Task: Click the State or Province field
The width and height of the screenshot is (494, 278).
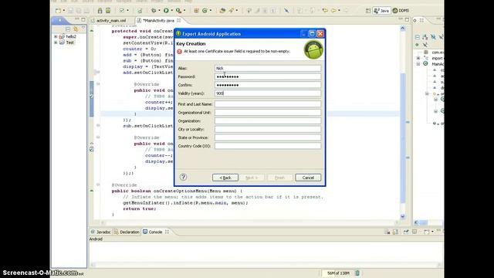Action: (x=268, y=137)
